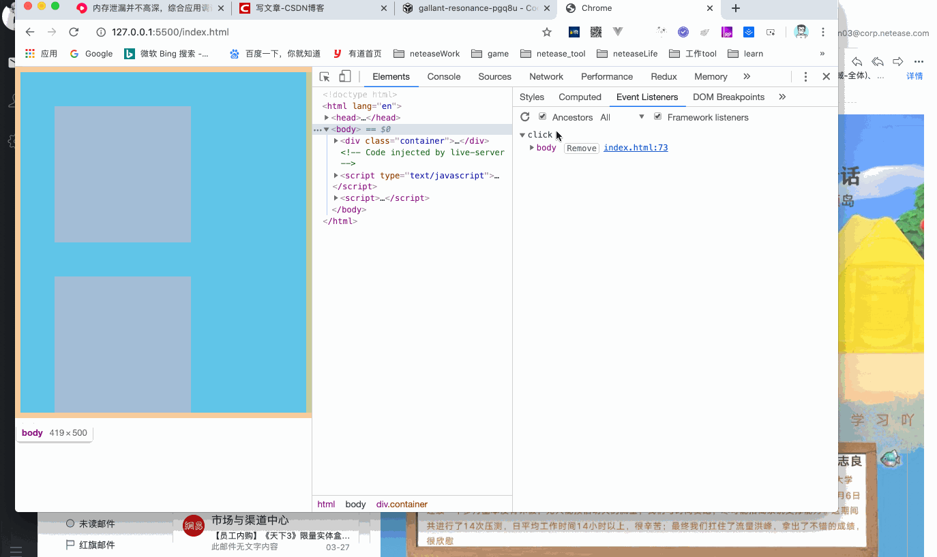
Task: Show more DevTools panel tabs
Action: (747, 76)
